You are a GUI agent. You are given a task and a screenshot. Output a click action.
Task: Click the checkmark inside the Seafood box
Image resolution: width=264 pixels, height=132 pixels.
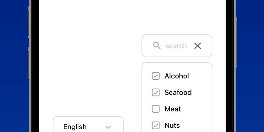click(156, 93)
